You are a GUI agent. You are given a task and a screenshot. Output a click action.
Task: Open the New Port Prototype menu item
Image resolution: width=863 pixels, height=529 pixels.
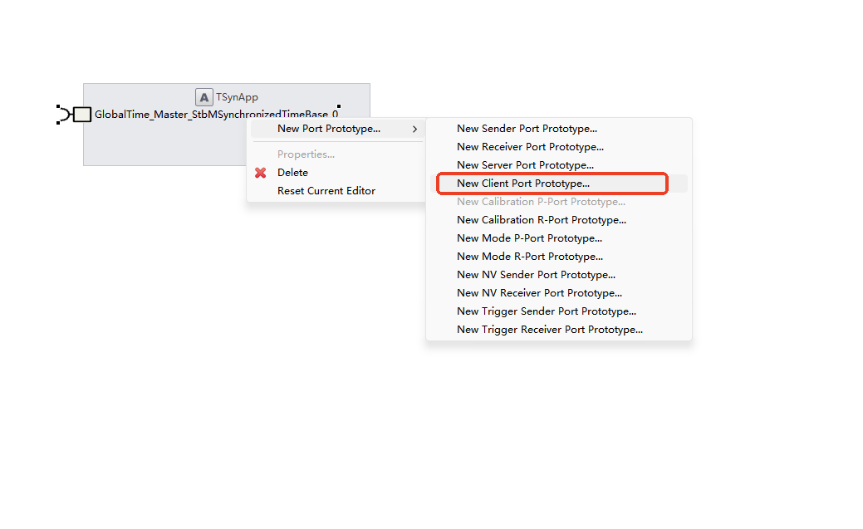coord(328,129)
